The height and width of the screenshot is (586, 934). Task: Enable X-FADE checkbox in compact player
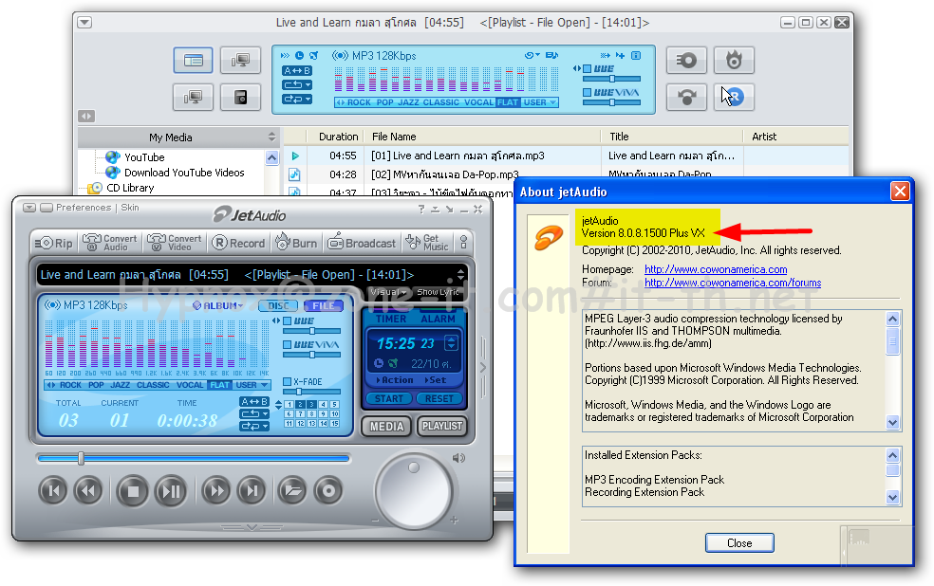click(x=287, y=381)
